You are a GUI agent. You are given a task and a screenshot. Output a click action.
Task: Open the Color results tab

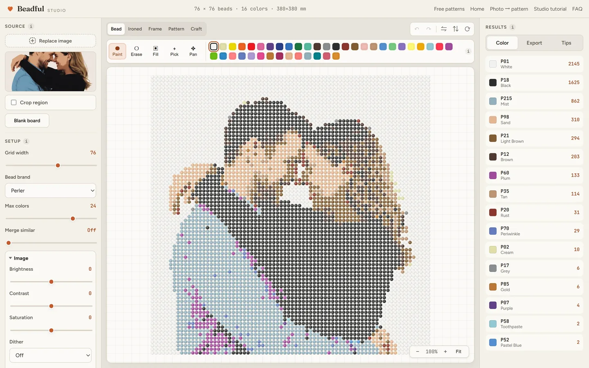(502, 43)
